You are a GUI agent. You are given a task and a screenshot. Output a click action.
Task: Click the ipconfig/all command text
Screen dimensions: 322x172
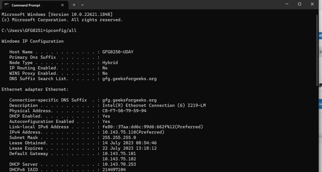click(x=61, y=31)
